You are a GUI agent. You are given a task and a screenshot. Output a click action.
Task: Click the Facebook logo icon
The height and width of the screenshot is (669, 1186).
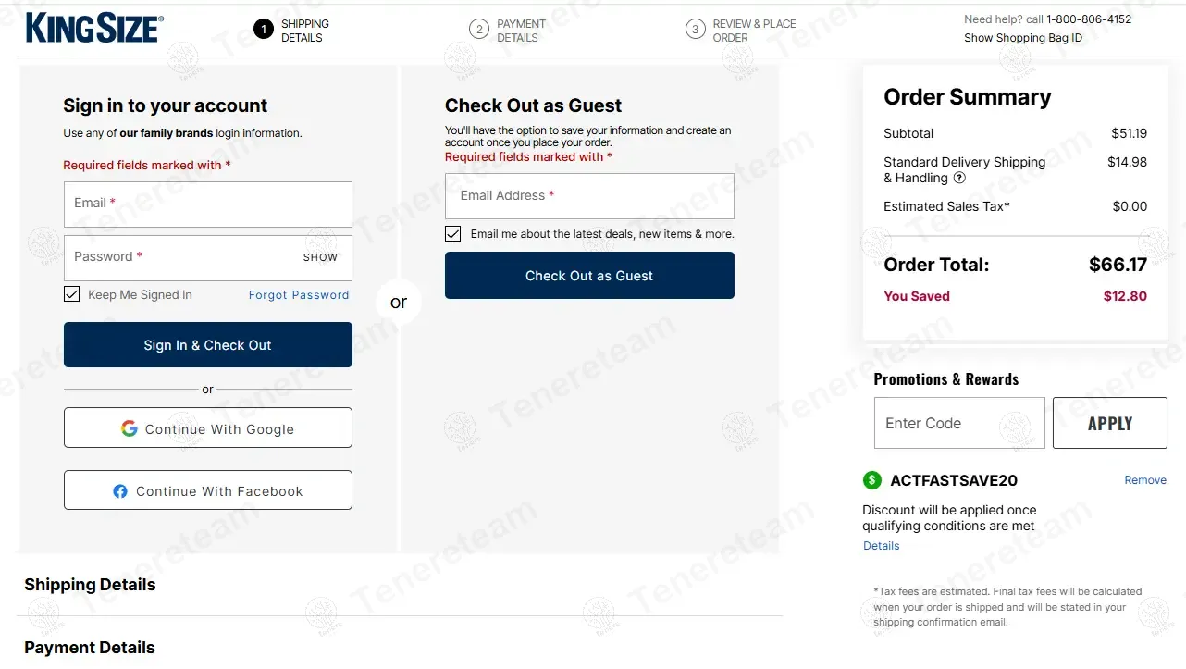(x=120, y=491)
